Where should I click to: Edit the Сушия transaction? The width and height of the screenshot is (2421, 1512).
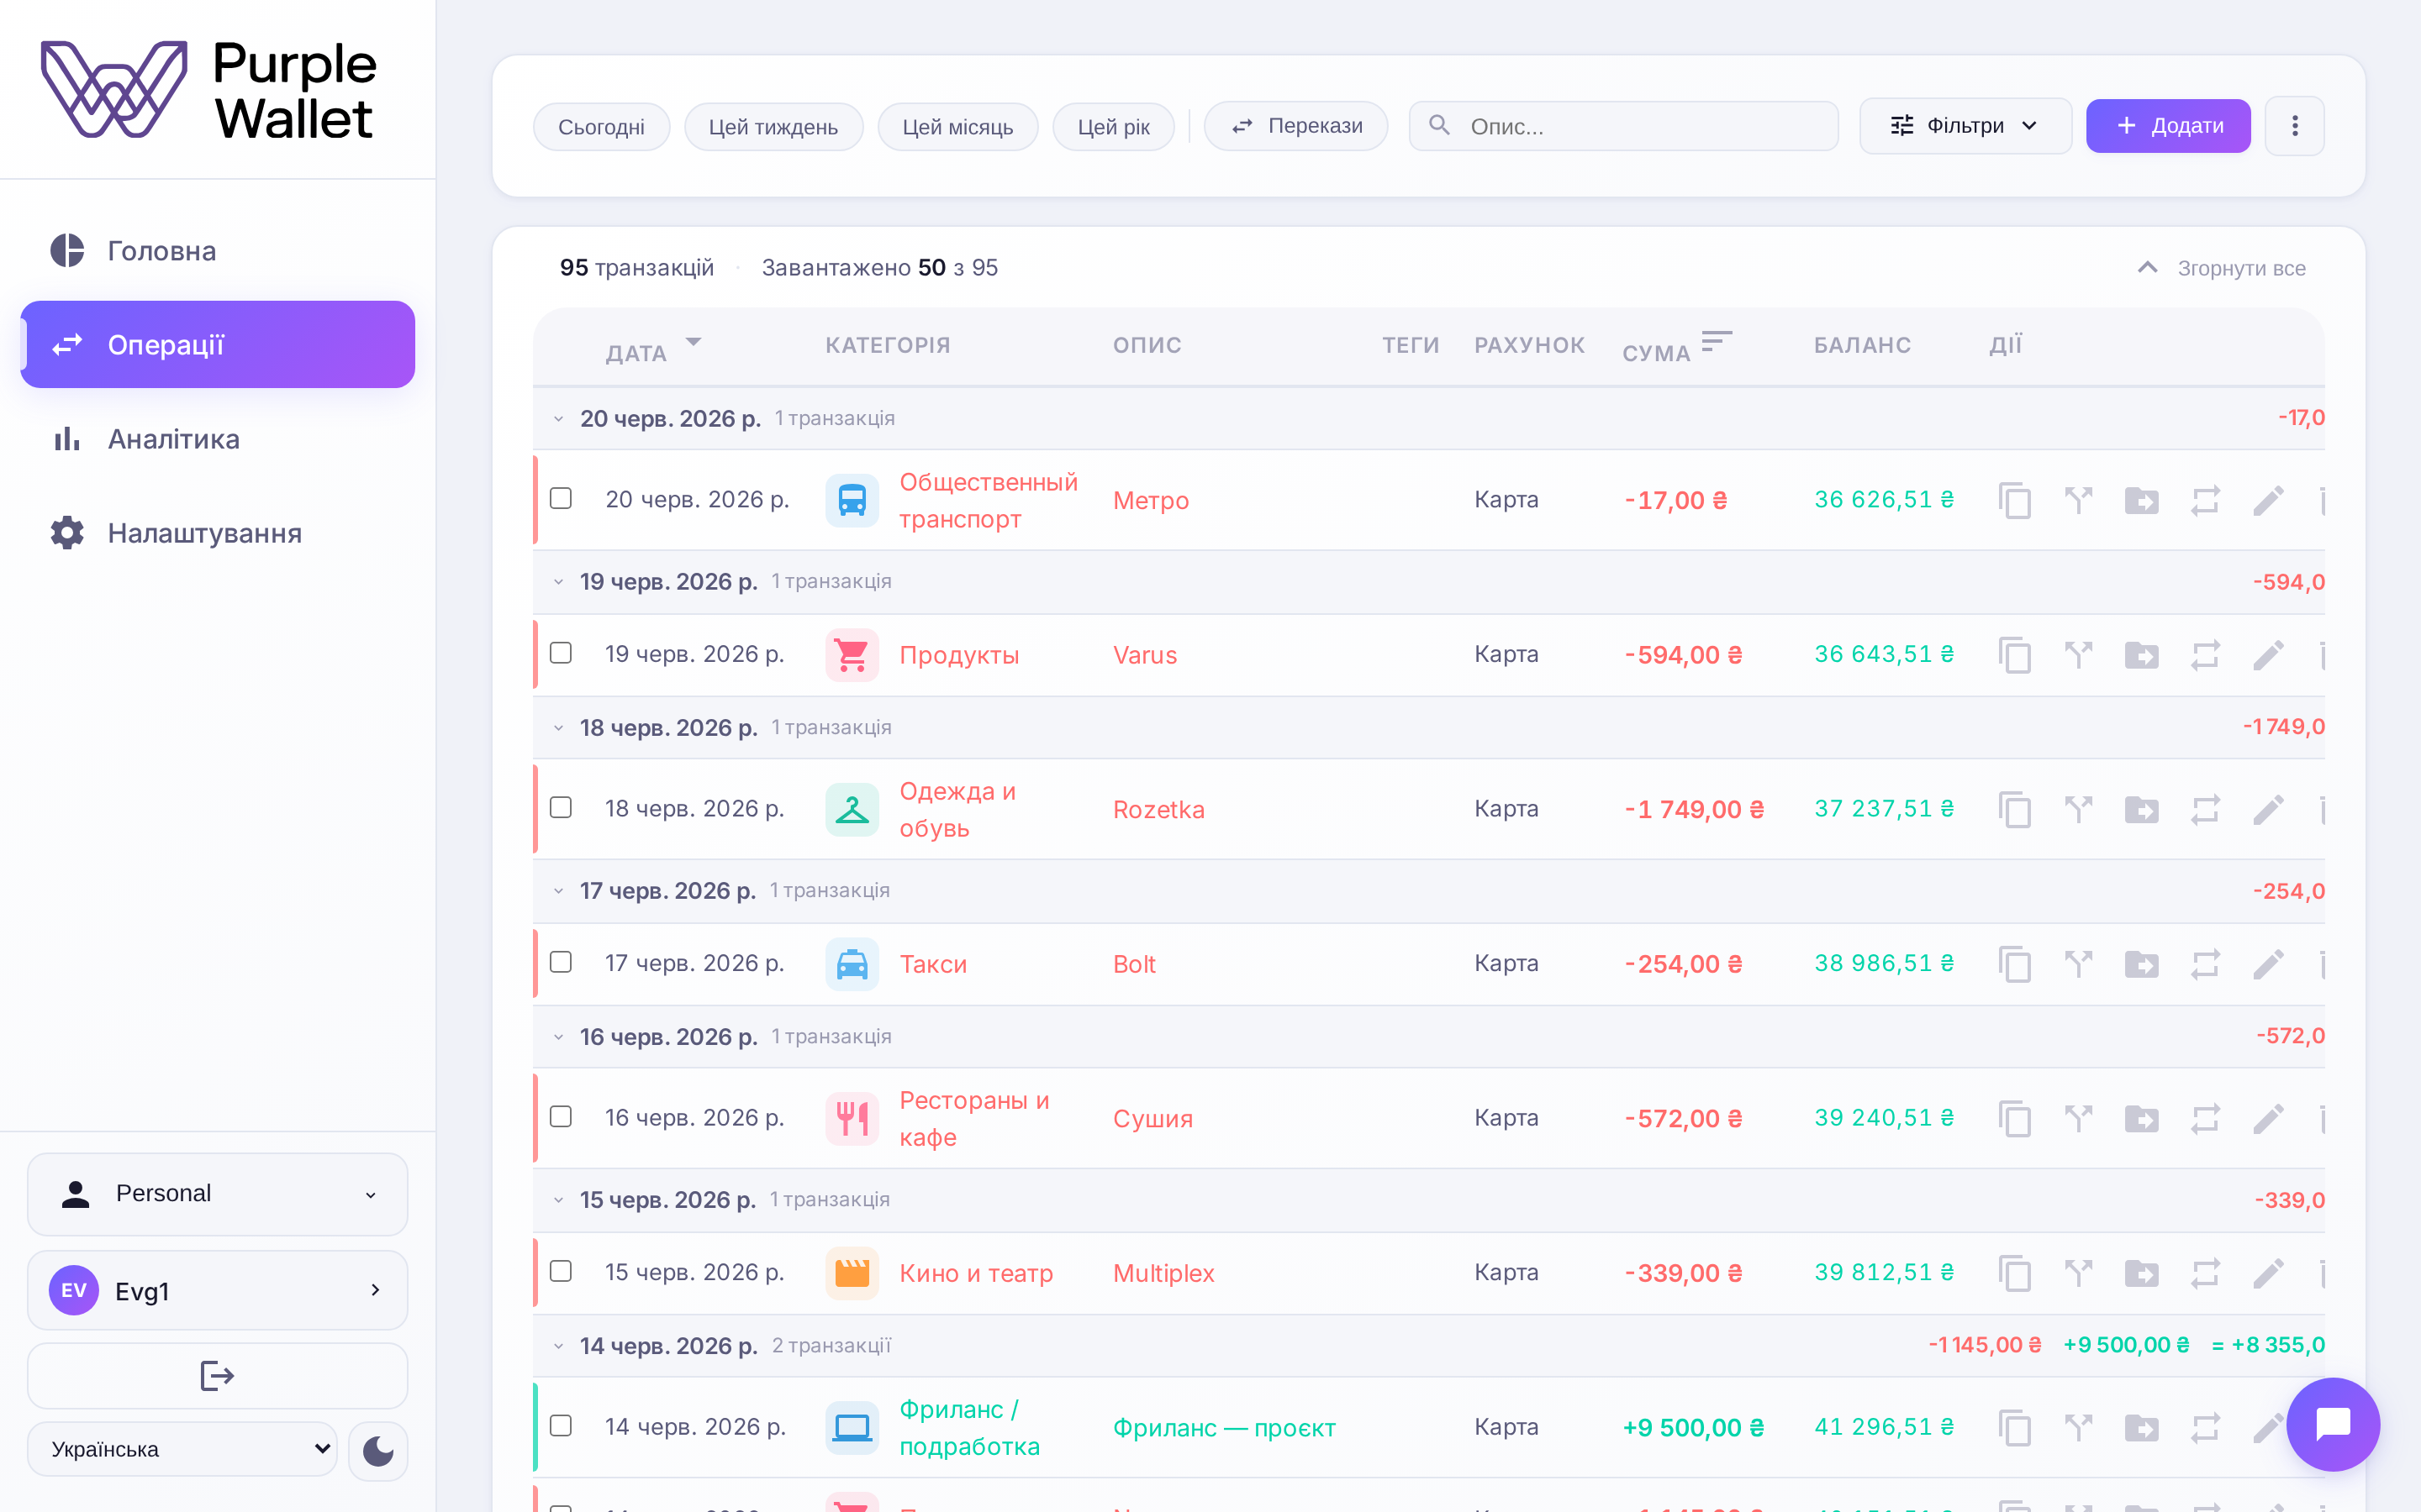[2268, 1118]
